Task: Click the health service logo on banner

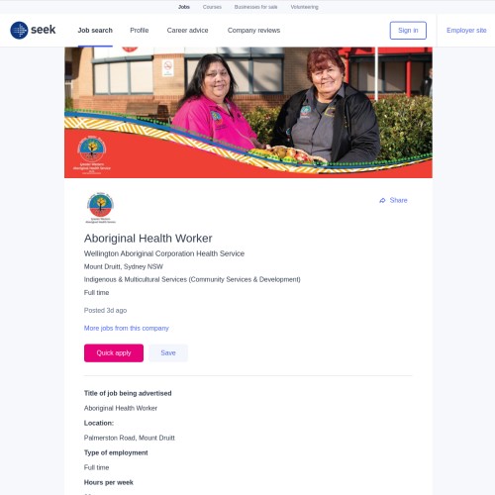Action: coord(92,154)
